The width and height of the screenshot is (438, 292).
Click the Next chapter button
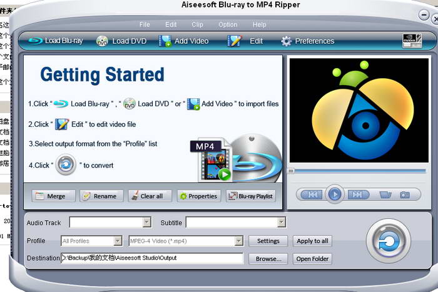(x=358, y=194)
